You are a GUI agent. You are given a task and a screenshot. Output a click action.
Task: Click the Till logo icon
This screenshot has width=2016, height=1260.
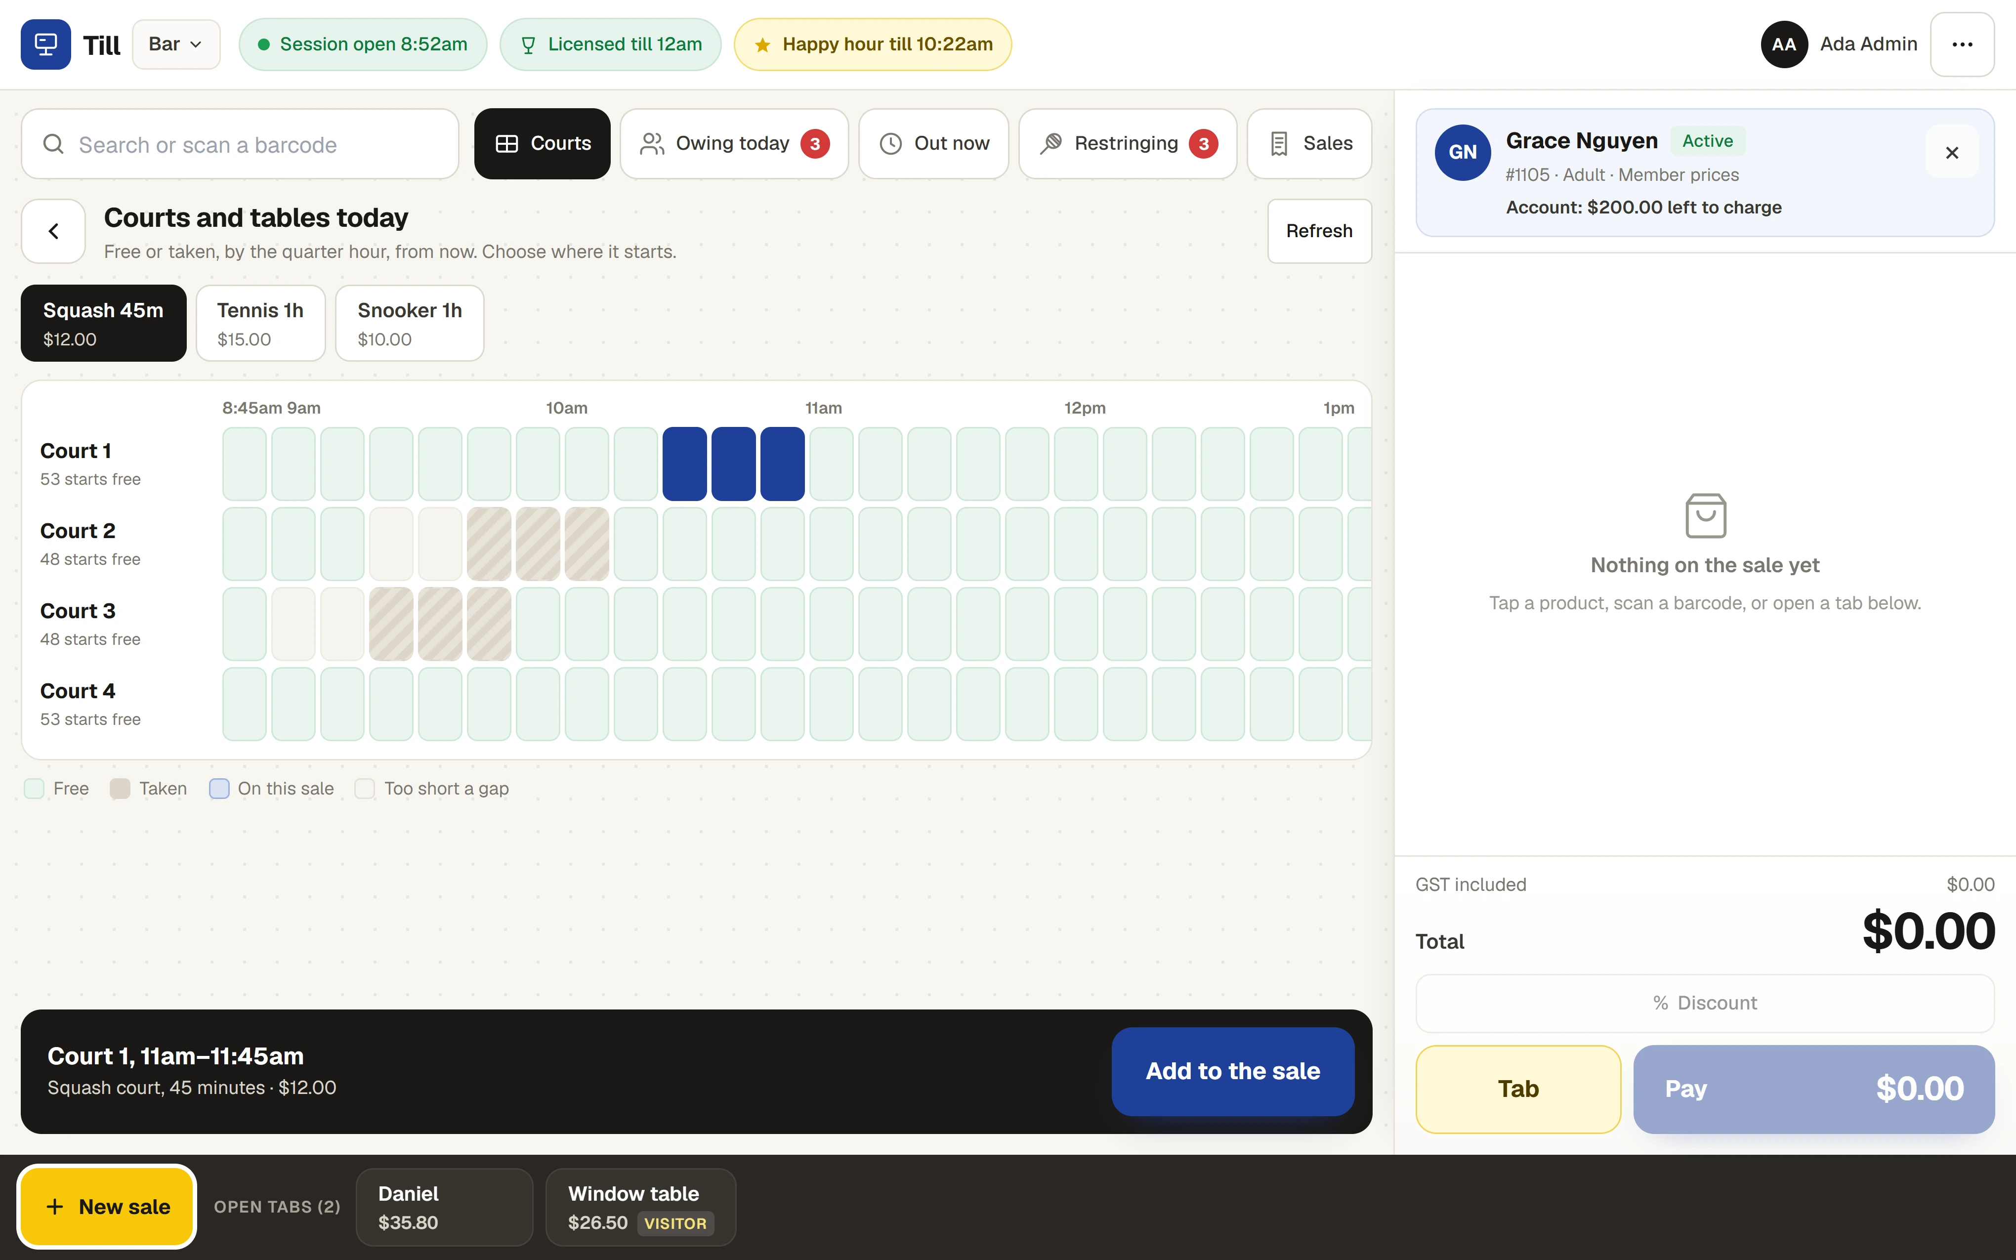click(x=46, y=44)
